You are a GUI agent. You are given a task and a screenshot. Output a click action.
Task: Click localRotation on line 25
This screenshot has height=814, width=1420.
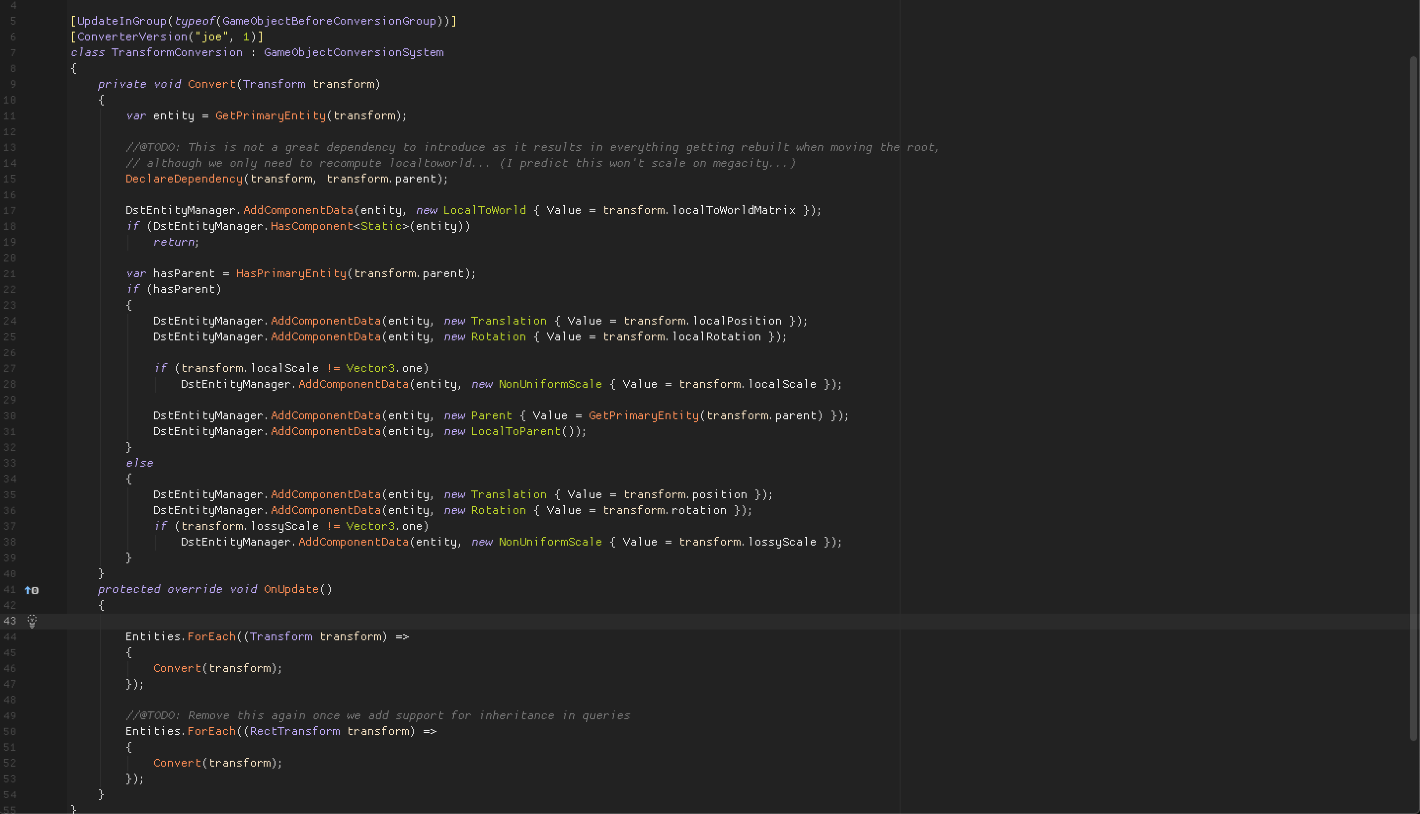[x=716, y=337]
